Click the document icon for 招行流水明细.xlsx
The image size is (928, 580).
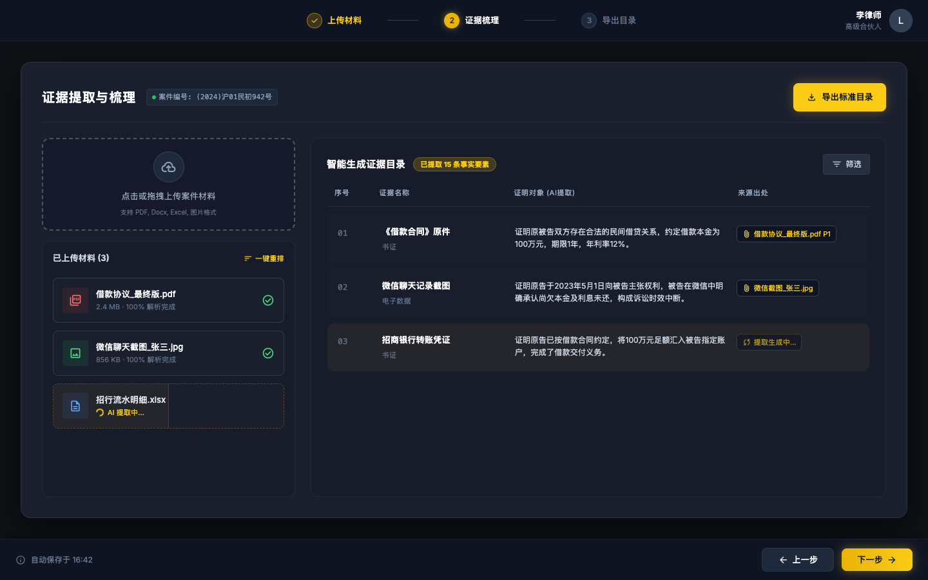click(x=75, y=406)
